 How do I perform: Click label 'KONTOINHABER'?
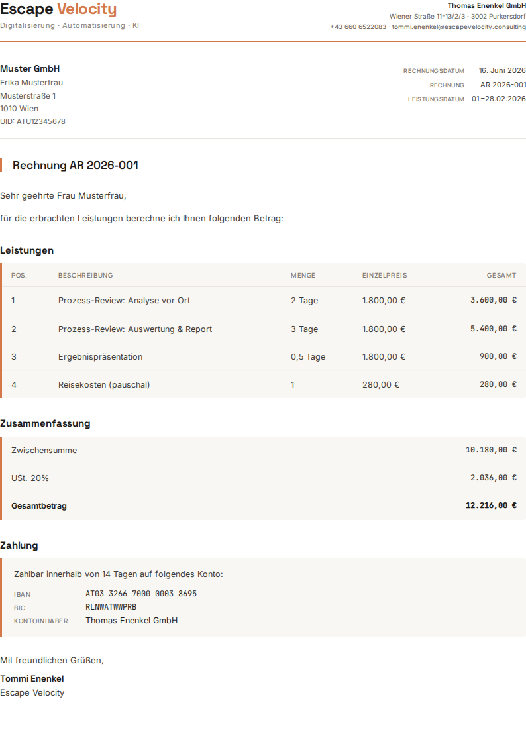point(41,621)
